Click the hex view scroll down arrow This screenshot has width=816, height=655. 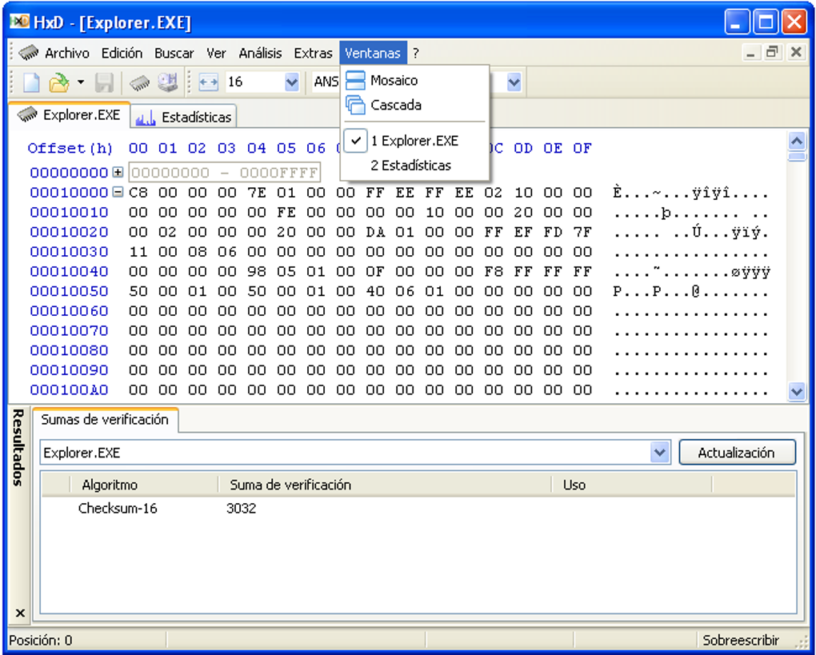coord(796,391)
